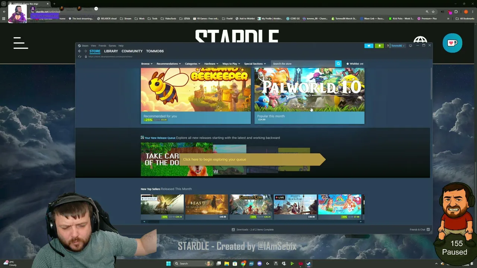Open Task View on the taskbar
This screenshot has height=268, width=477.
coord(218,264)
